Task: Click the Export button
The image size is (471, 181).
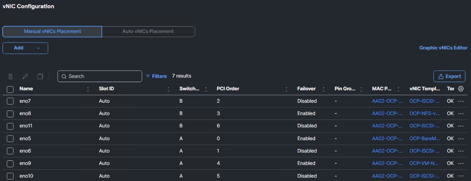Action: (449, 76)
